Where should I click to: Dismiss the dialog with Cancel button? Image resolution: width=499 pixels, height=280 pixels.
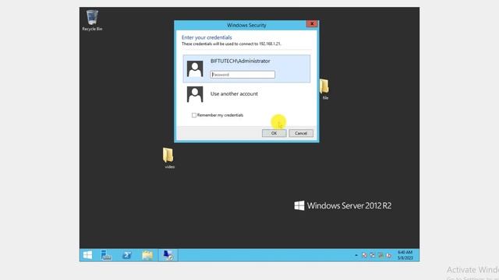click(301, 133)
